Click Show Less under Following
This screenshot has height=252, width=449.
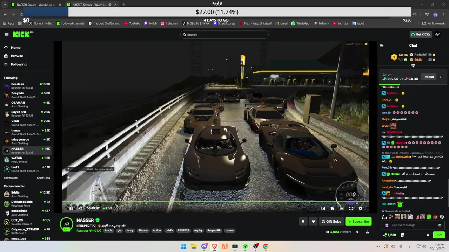[43, 178]
